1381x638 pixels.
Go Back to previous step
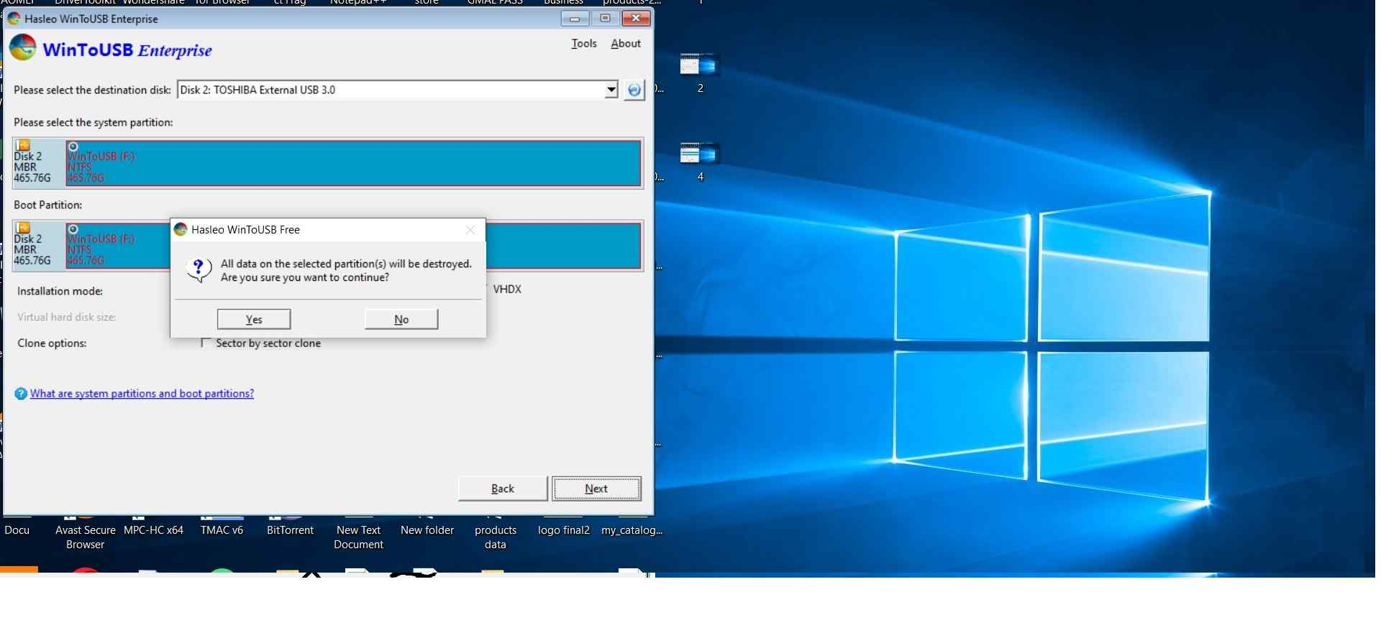pyautogui.click(x=503, y=489)
